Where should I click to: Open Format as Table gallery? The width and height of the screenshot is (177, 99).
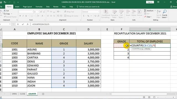tap(114, 14)
